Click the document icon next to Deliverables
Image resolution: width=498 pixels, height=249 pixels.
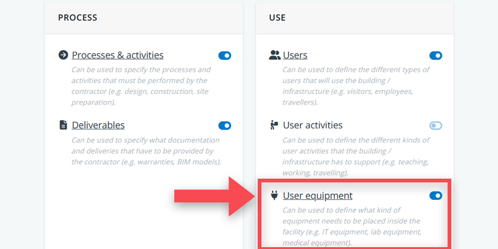pyautogui.click(x=63, y=125)
